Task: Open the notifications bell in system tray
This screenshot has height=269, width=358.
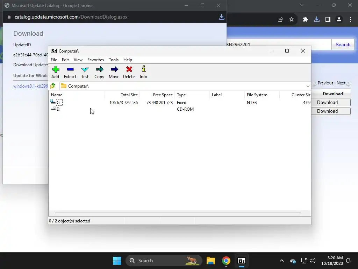Action: click(x=348, y=261)
